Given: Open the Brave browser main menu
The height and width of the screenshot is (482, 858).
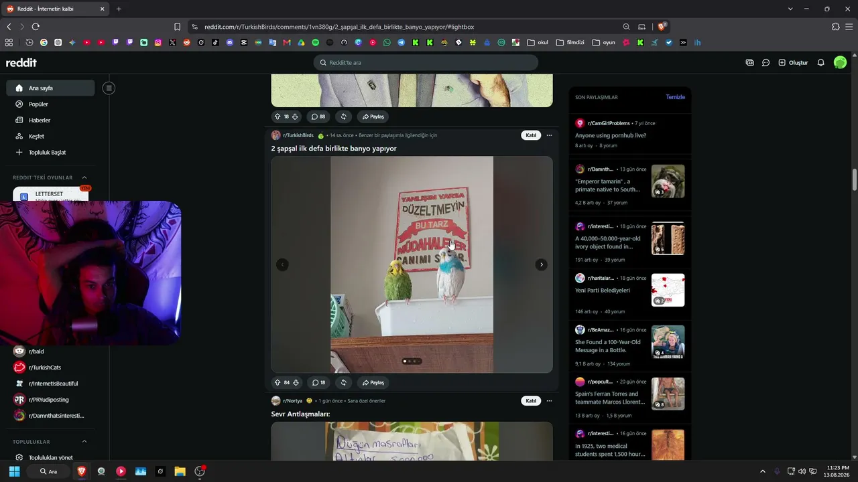Looking at the screenshot, I should (849, 27).
